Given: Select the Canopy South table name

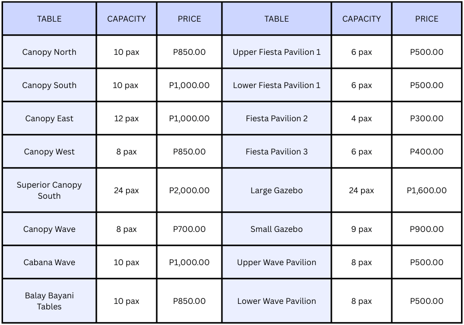Looking at the screenshot, I should tap(49, 85).
